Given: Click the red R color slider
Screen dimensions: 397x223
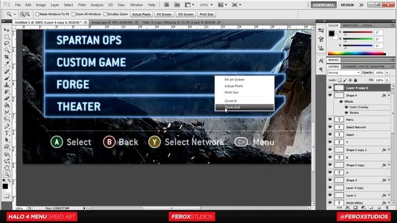Looking at the screenshot, I should pyautogui.click(x=358, y=32).
